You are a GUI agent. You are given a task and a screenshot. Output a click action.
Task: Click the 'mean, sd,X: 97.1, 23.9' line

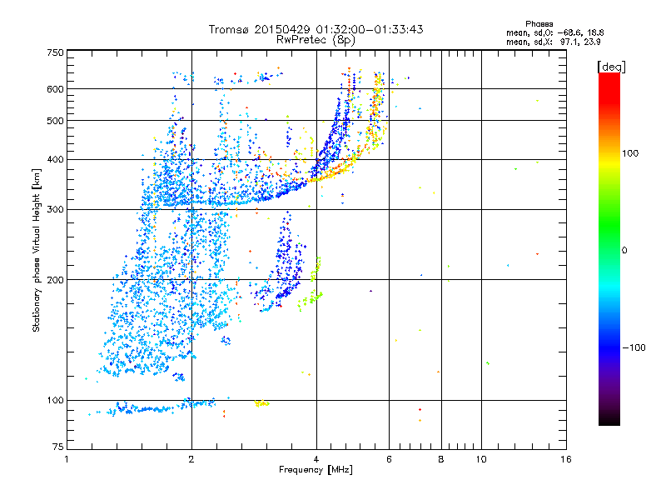click(553, 42)
